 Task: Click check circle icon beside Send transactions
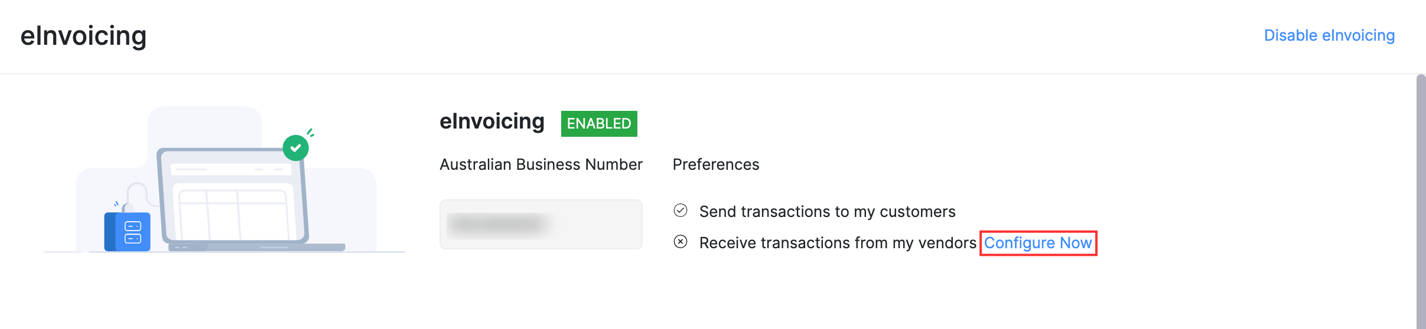pyautogui.click(x=681, y=210)
